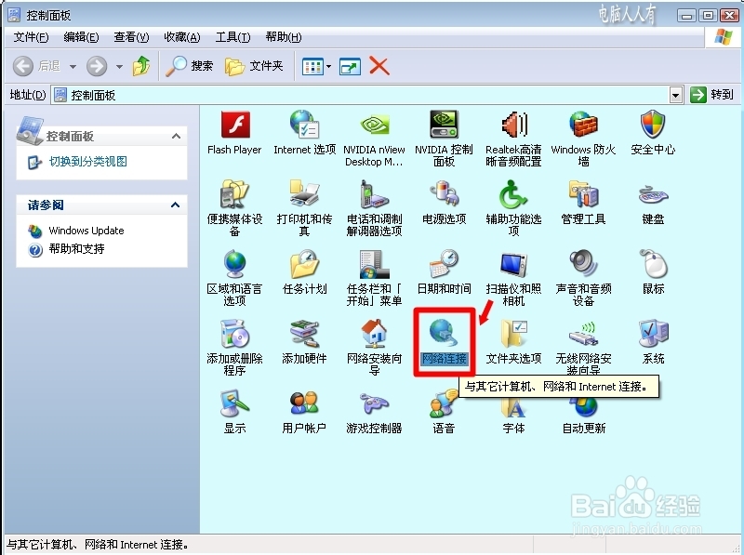Open the 文件(F) menu
The height and width of the screenshot is (555, 744).
(x=31, y=37)
